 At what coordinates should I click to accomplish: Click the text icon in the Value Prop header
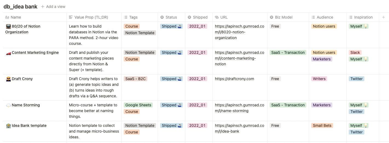(71, 17)
